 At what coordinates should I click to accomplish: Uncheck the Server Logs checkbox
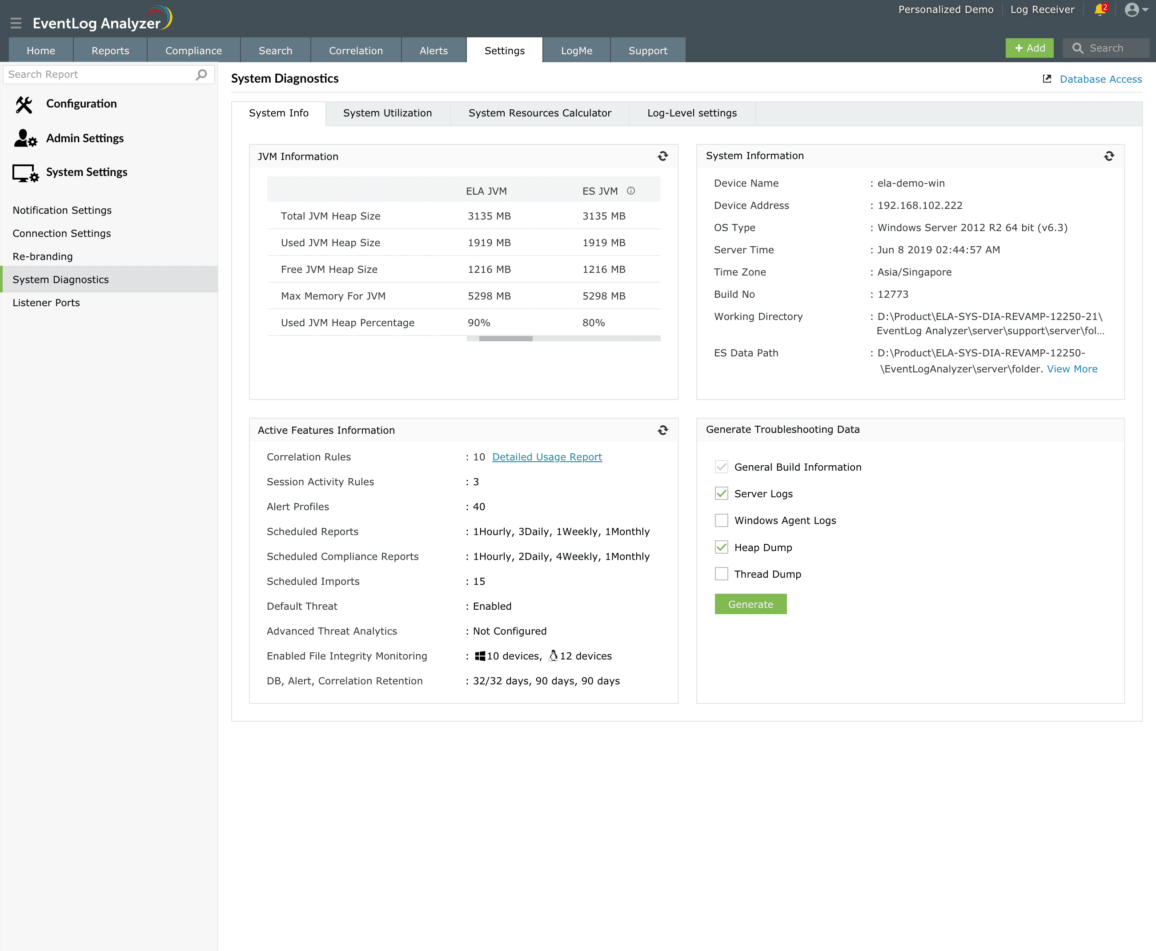tap(721, 494)
